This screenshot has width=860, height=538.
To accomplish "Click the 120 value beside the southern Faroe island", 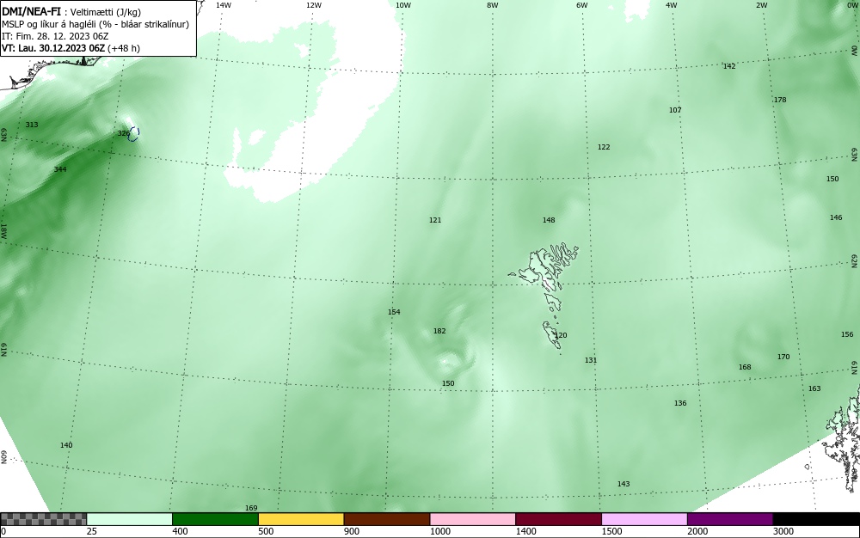I will pyautogui.click(x=561, y=335).
